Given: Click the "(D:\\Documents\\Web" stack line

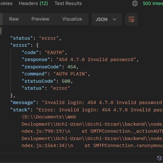Looking at the screenshot, I should tap(49, 117).
